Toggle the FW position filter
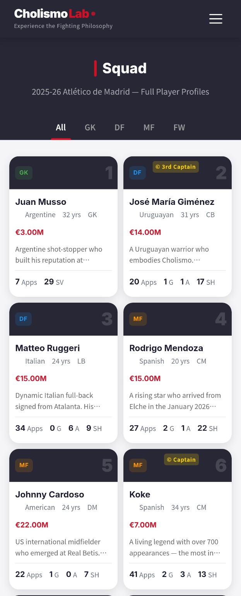This screenshot has height=596, width=241. [179, 127]
